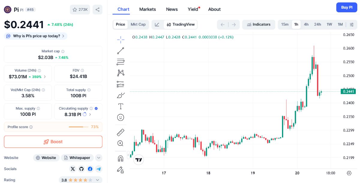Set chart interval to 1h
This screenshot has height=183, width=360.
pos(296,25)
